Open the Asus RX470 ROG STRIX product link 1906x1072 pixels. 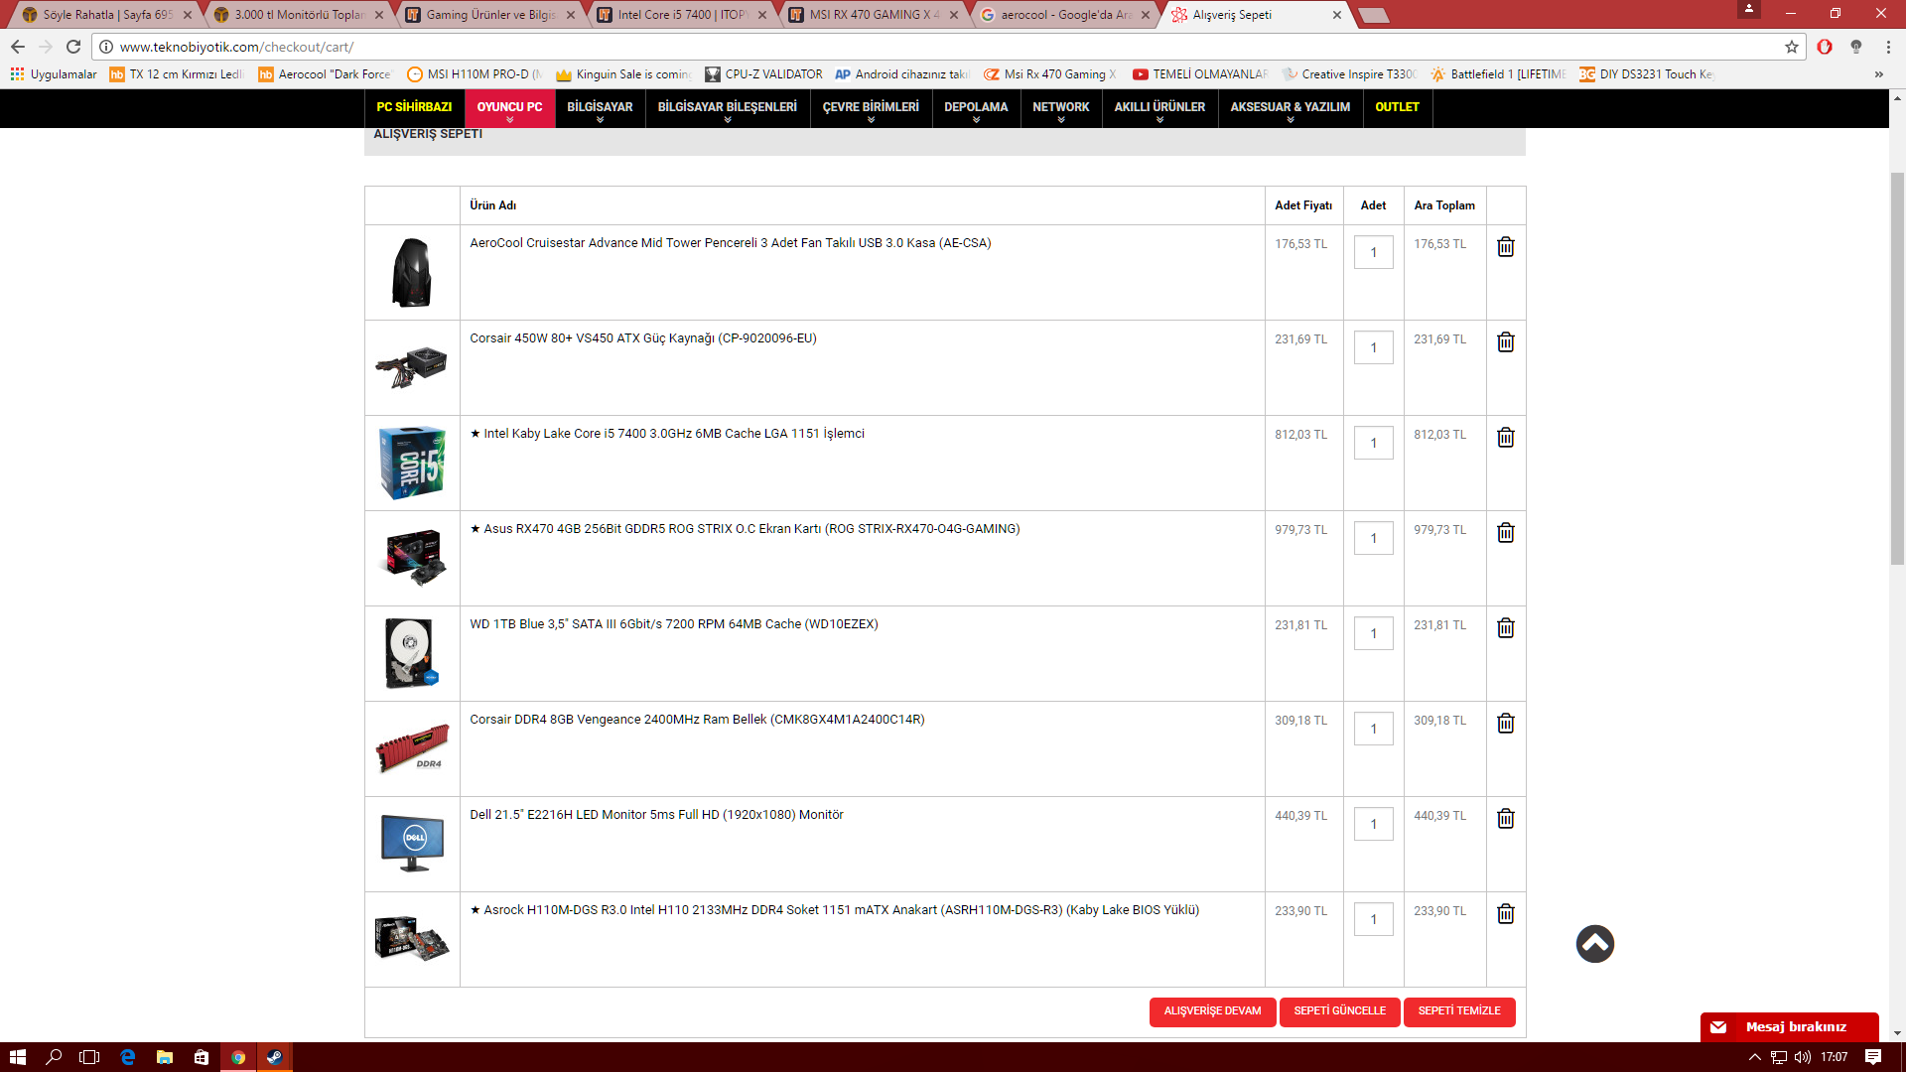(745, 529)
